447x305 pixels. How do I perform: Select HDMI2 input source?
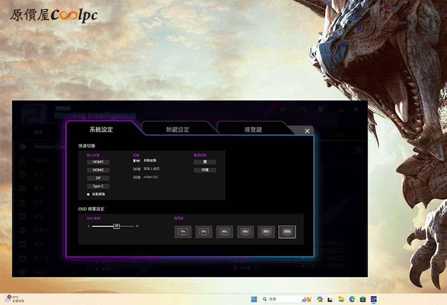(x=98, y=170)
